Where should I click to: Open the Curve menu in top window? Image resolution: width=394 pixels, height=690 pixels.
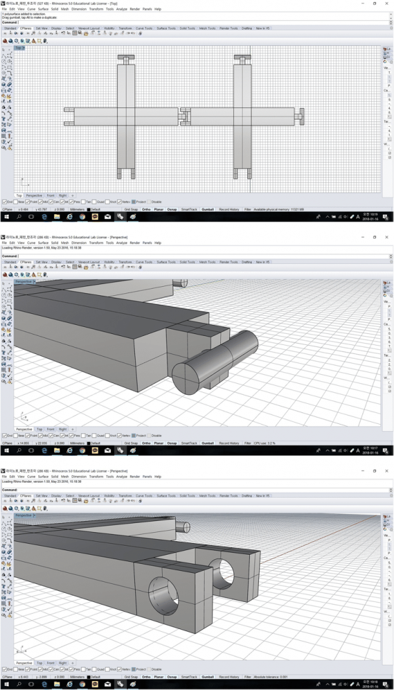point(31,9)
